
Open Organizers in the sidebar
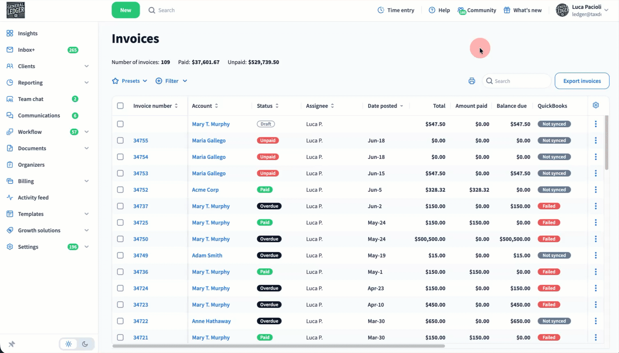click(31, 165)
